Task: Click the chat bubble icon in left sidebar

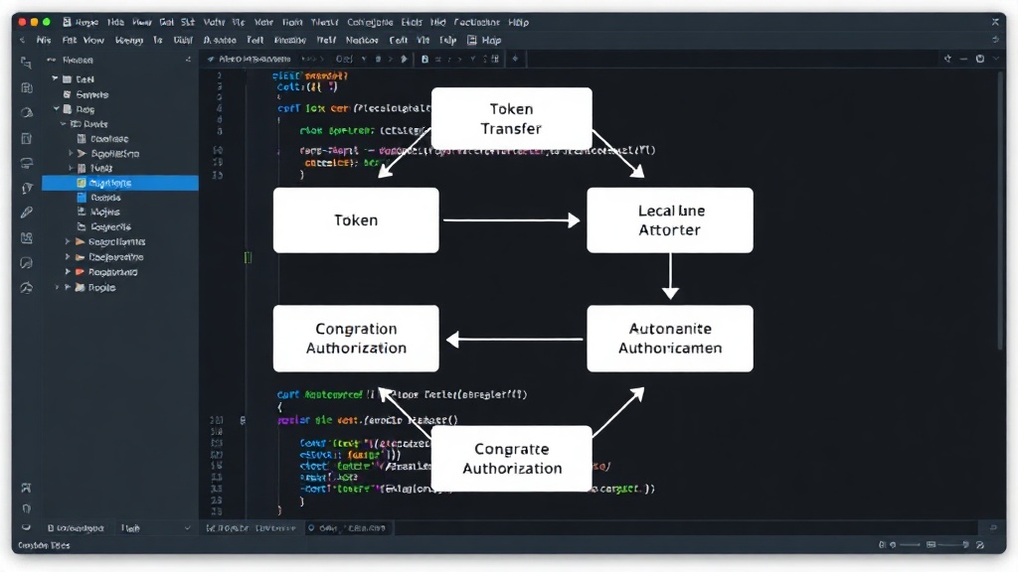Action: click(x=27, y=262)
